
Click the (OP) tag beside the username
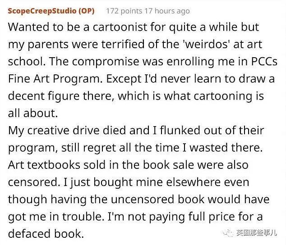tap(91, 11)
